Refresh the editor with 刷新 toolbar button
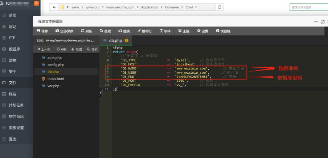This screenshot has width=328, height=158. point(86,31)
